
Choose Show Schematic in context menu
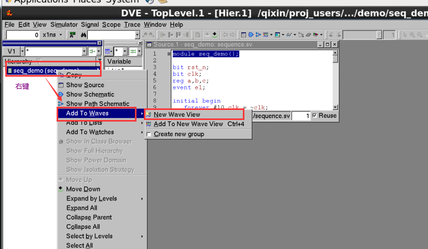pyautogui.click(x=102, y=94)
